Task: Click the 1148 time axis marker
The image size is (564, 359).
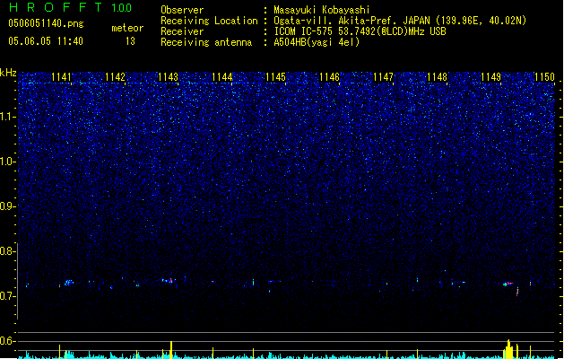Action: pyautogui.click(x=437, y=77)
